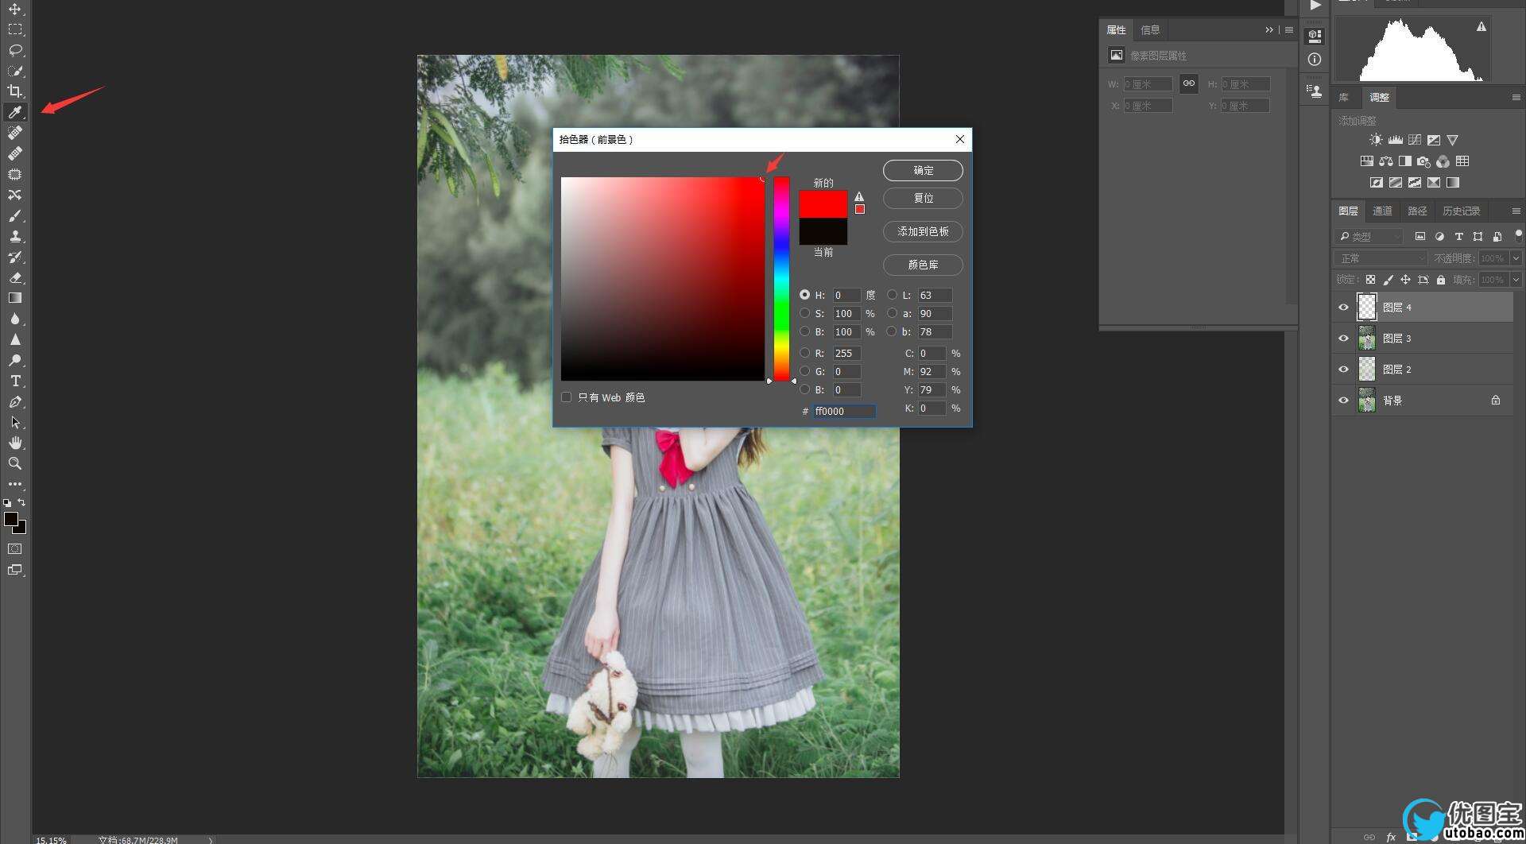
Task: Open the layers panel menu icon
Action: click(1516, 211)
